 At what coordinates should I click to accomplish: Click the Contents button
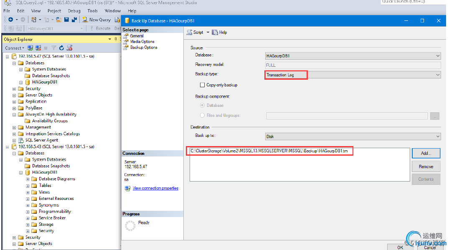click(x=426, y=179)
